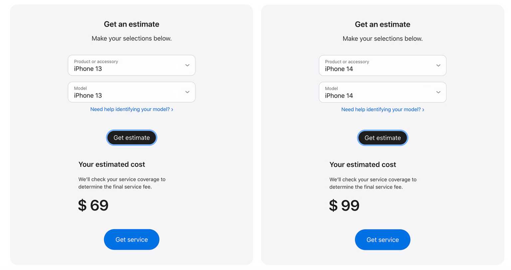Open the Product or accessory field showing iPhone 14
Image resolution: width=511 pixels, height=270 pixels.
378,65
